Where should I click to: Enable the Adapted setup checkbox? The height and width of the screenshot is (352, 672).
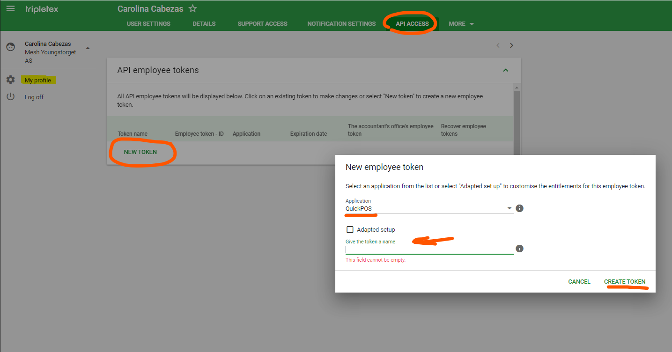pos(350,229)
